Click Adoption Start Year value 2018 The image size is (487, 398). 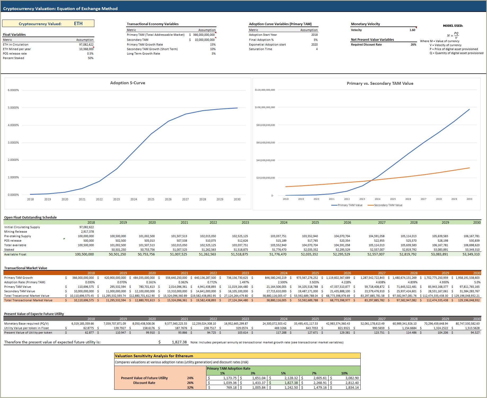(315, 35)
